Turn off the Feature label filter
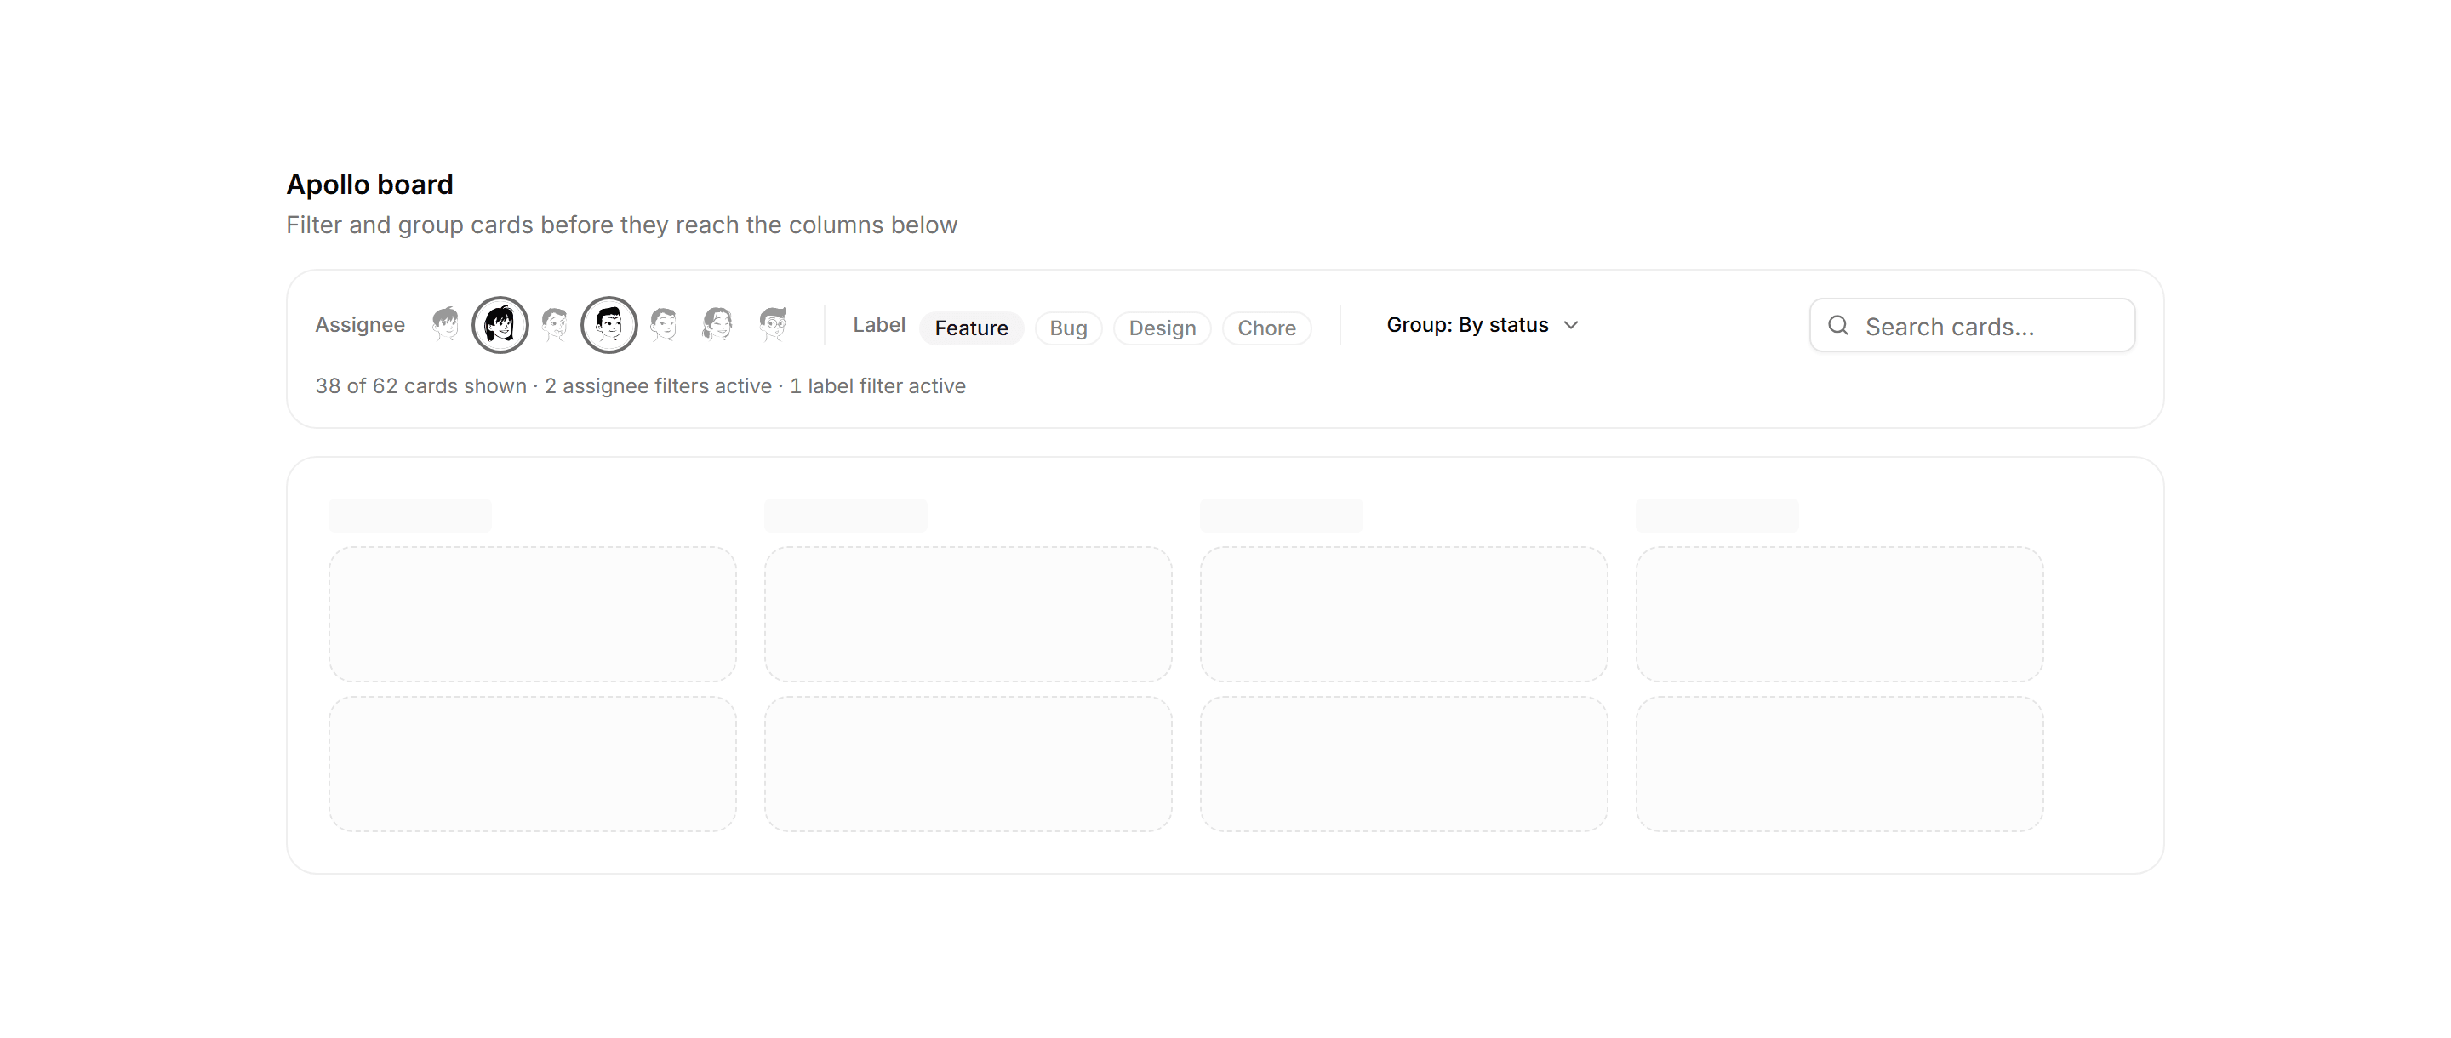Screen dimensions: 2451x1038 click(x=971, y=328)
